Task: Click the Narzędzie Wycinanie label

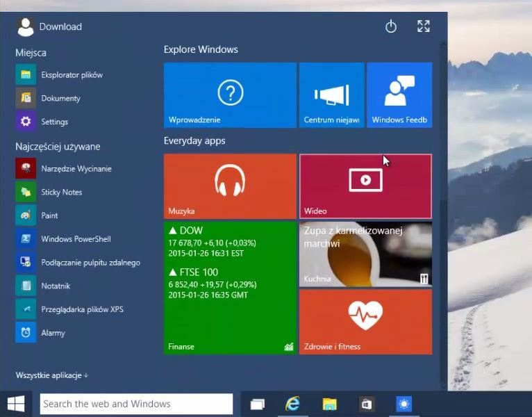Action: point(76,169)
